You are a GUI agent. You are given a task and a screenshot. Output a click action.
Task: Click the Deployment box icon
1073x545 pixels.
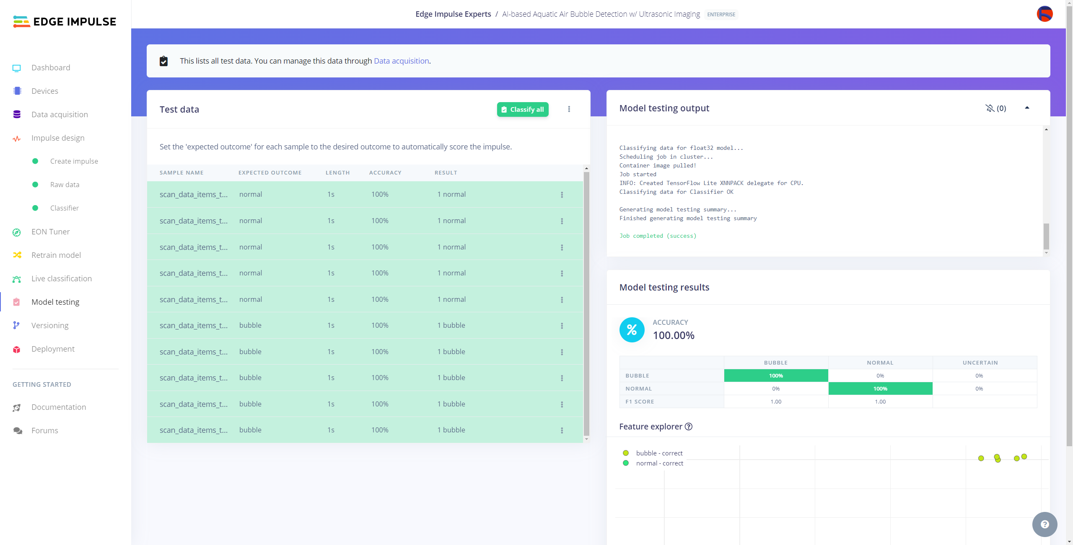(x=17, y=350)
